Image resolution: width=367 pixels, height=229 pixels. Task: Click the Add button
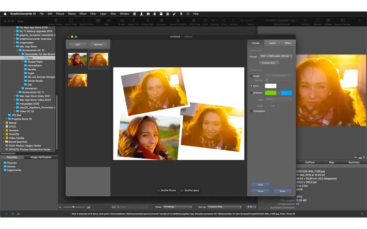tap(77, 44)
